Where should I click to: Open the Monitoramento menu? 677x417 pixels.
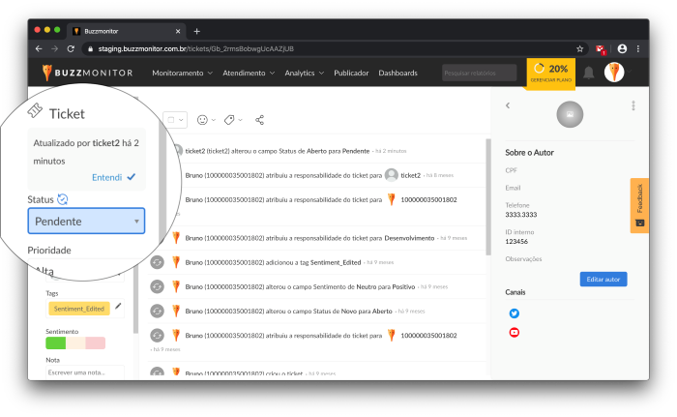click(182, 73)
